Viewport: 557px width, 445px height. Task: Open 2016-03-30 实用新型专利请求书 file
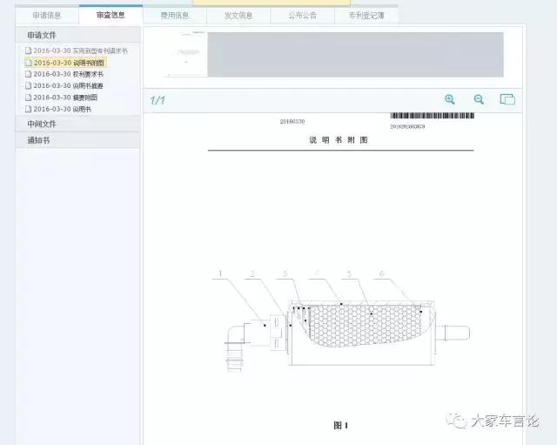(77, 51)
